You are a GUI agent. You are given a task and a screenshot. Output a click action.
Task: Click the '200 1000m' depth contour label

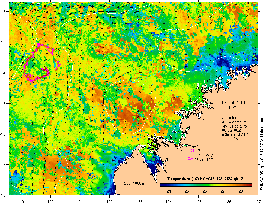click(134, 184)
